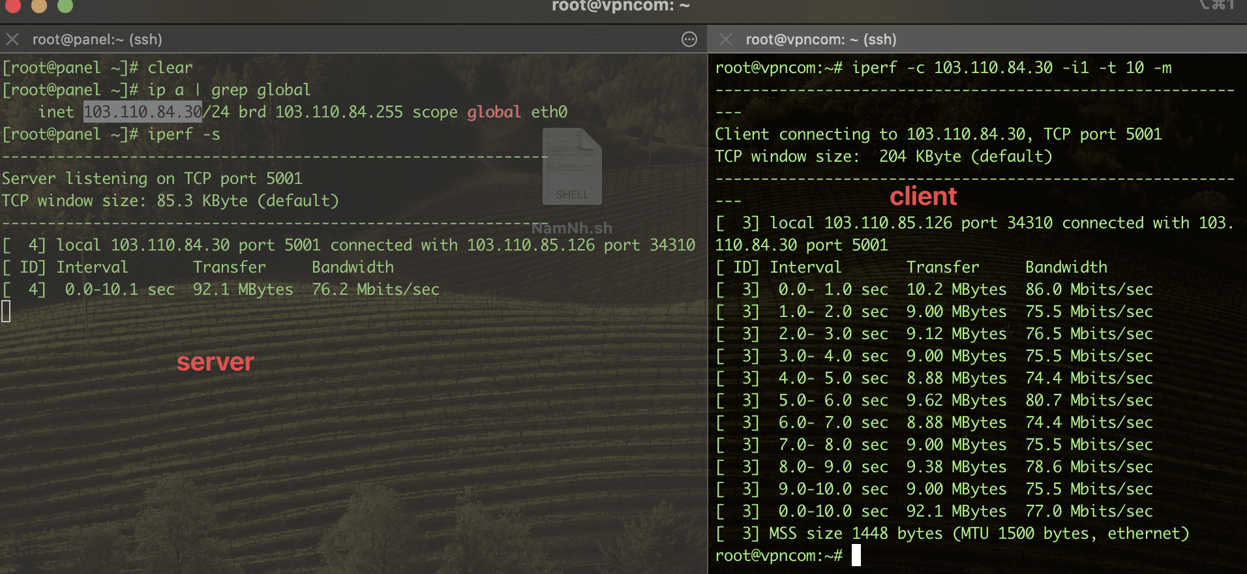Click the yellow minimize window button
The image size is (1247, 574).
point(39,5)
